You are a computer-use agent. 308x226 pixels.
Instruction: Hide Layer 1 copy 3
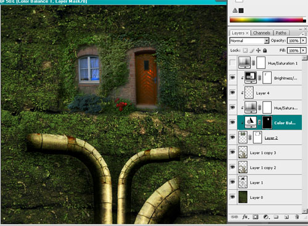pyautogui.click(x=232, y=152)
